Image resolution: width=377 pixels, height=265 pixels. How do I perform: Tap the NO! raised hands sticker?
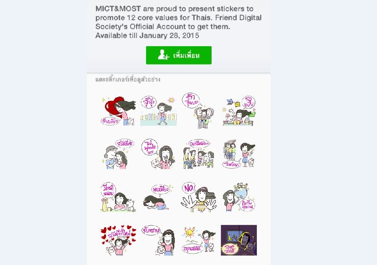(x=198, y=197)
